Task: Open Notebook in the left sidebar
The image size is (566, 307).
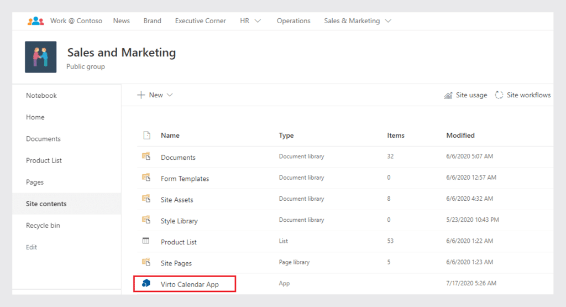Action: [x=41, y=96]
